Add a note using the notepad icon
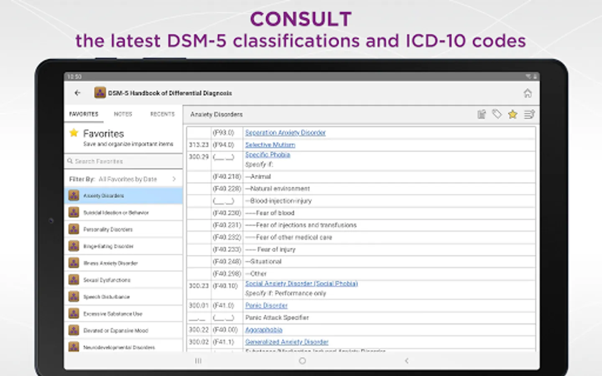 tap(482, 114)
